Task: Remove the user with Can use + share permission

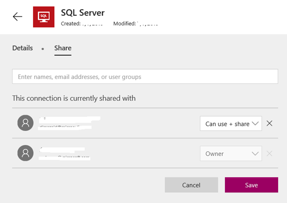Action: tap(270, 124)
